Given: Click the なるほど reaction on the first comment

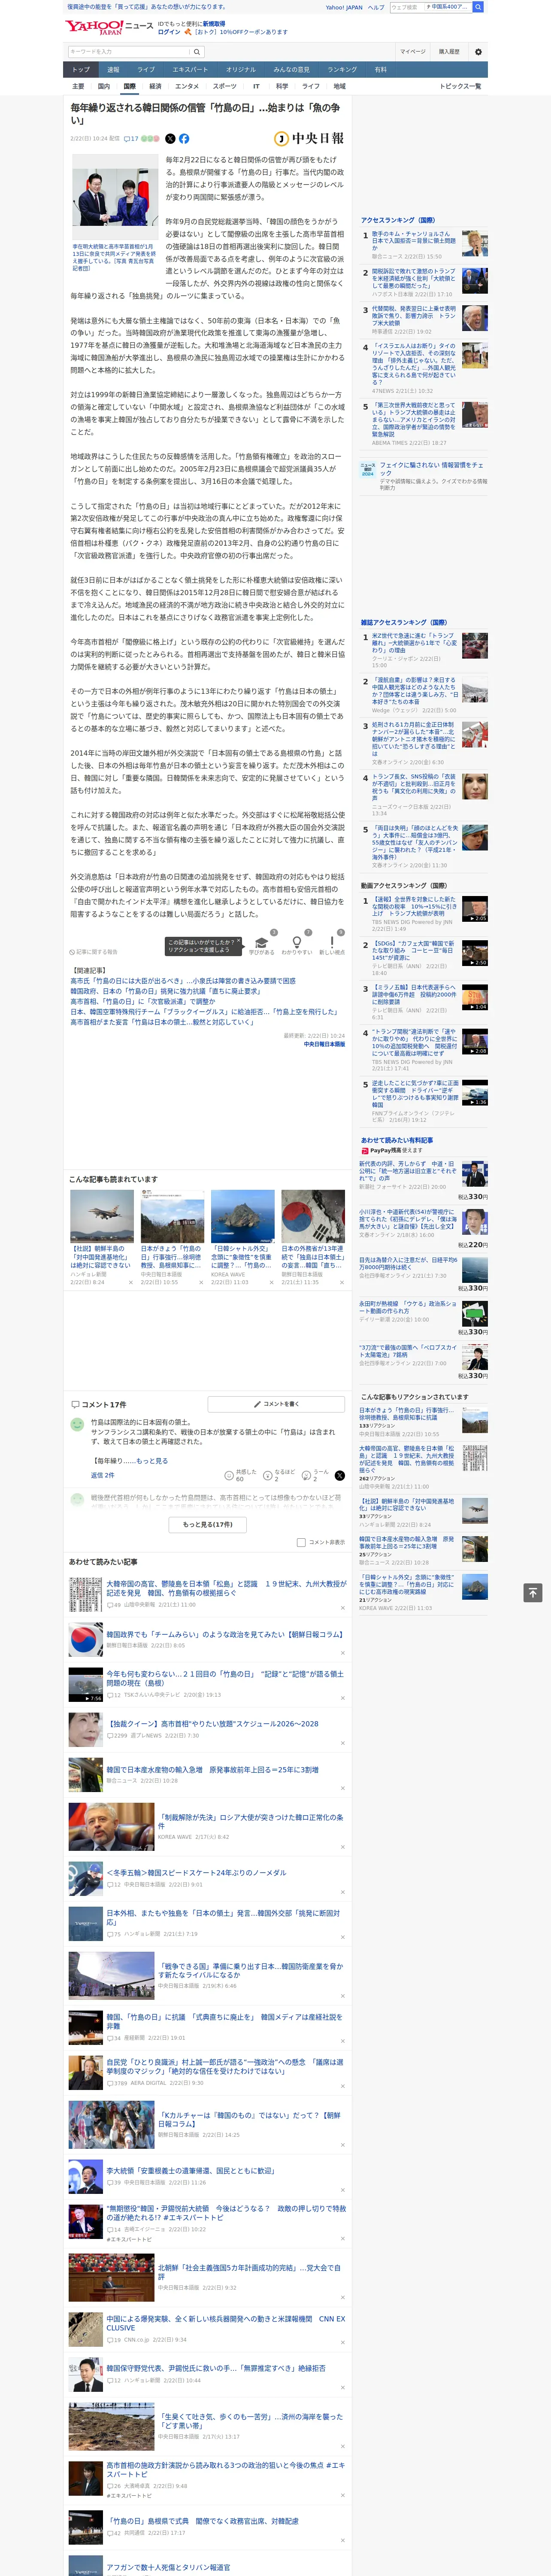Looking at the screenshot, I should (269, 1475).
